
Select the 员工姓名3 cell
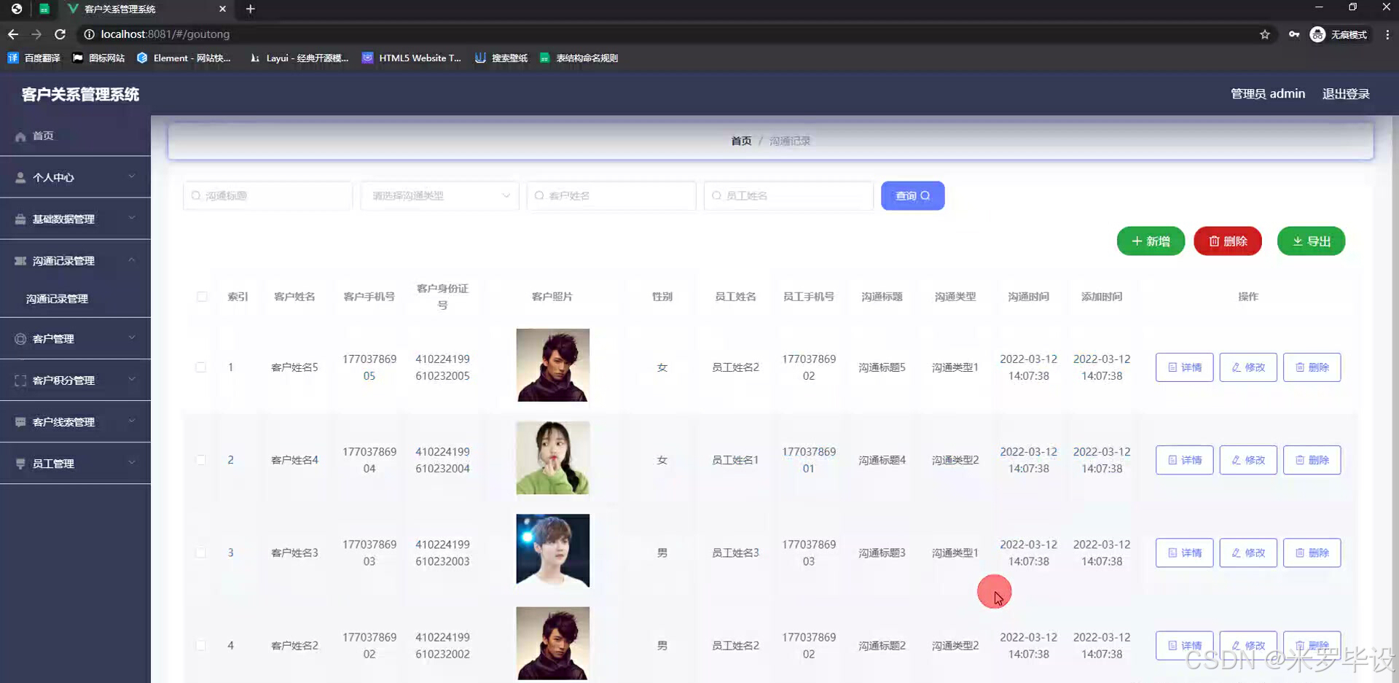[735, 553]
